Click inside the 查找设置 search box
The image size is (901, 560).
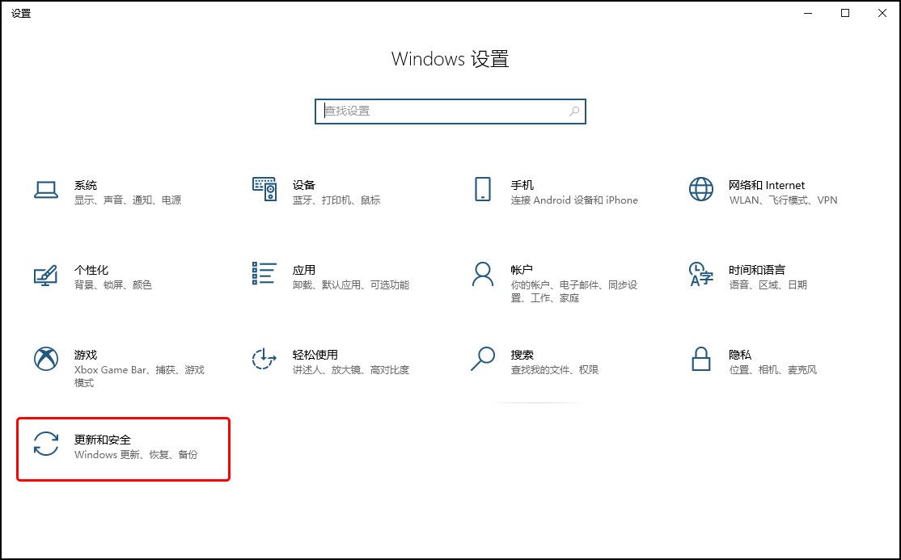pos(450,112)
